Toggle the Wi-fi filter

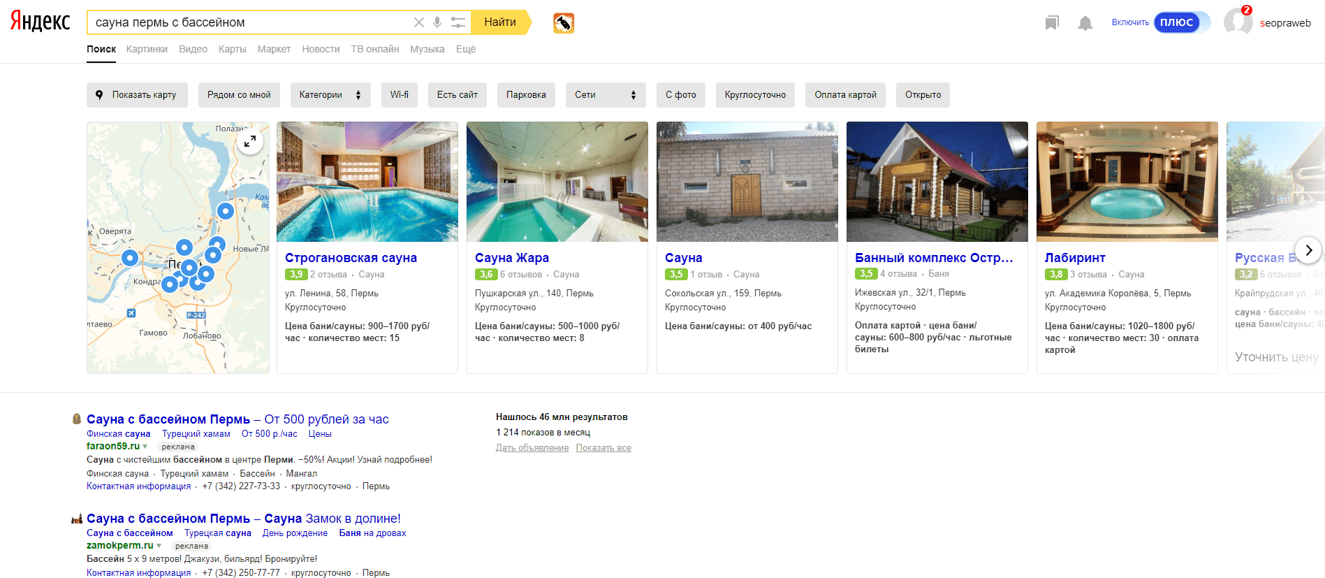(400, 95)
